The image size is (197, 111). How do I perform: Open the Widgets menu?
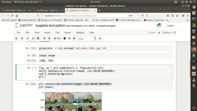click(80, 33)
